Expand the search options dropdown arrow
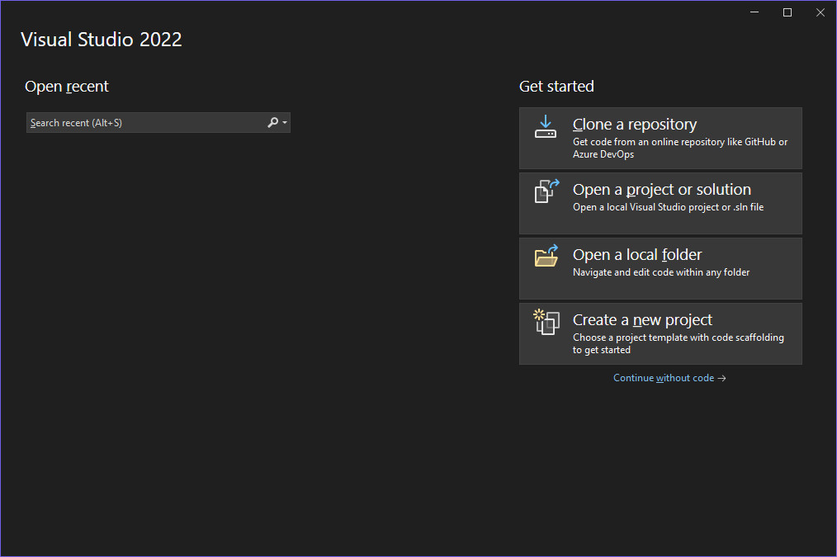 click(x=285, y=123)
